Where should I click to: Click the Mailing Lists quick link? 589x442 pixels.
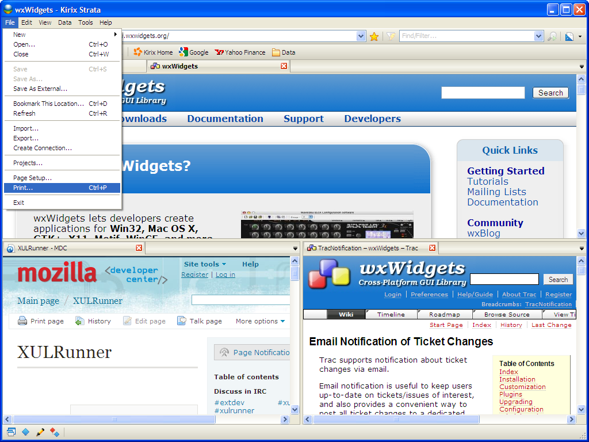[x=496, y=192]
